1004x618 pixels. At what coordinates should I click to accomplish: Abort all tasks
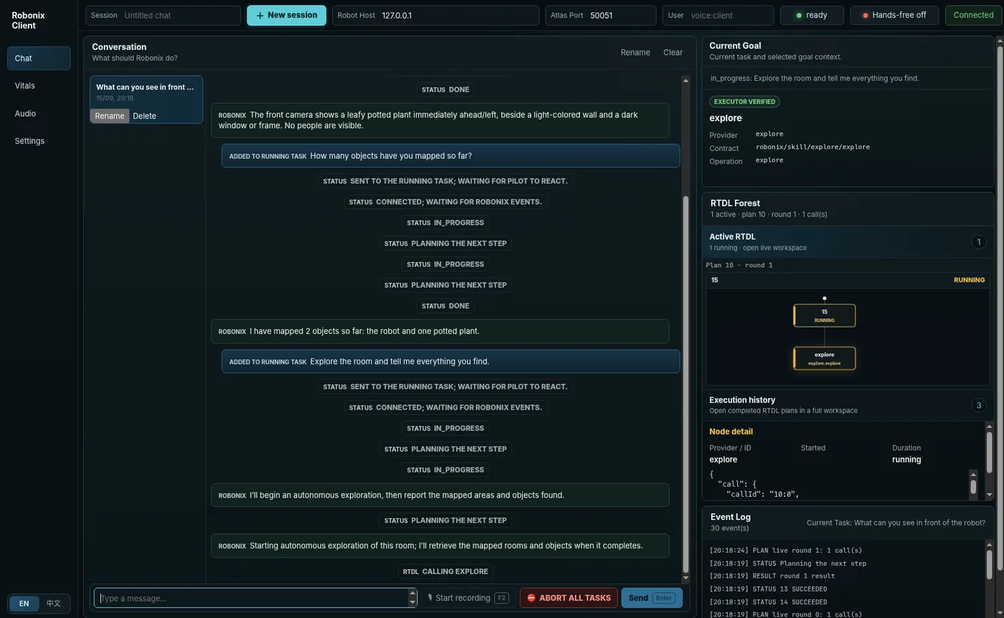569,598
